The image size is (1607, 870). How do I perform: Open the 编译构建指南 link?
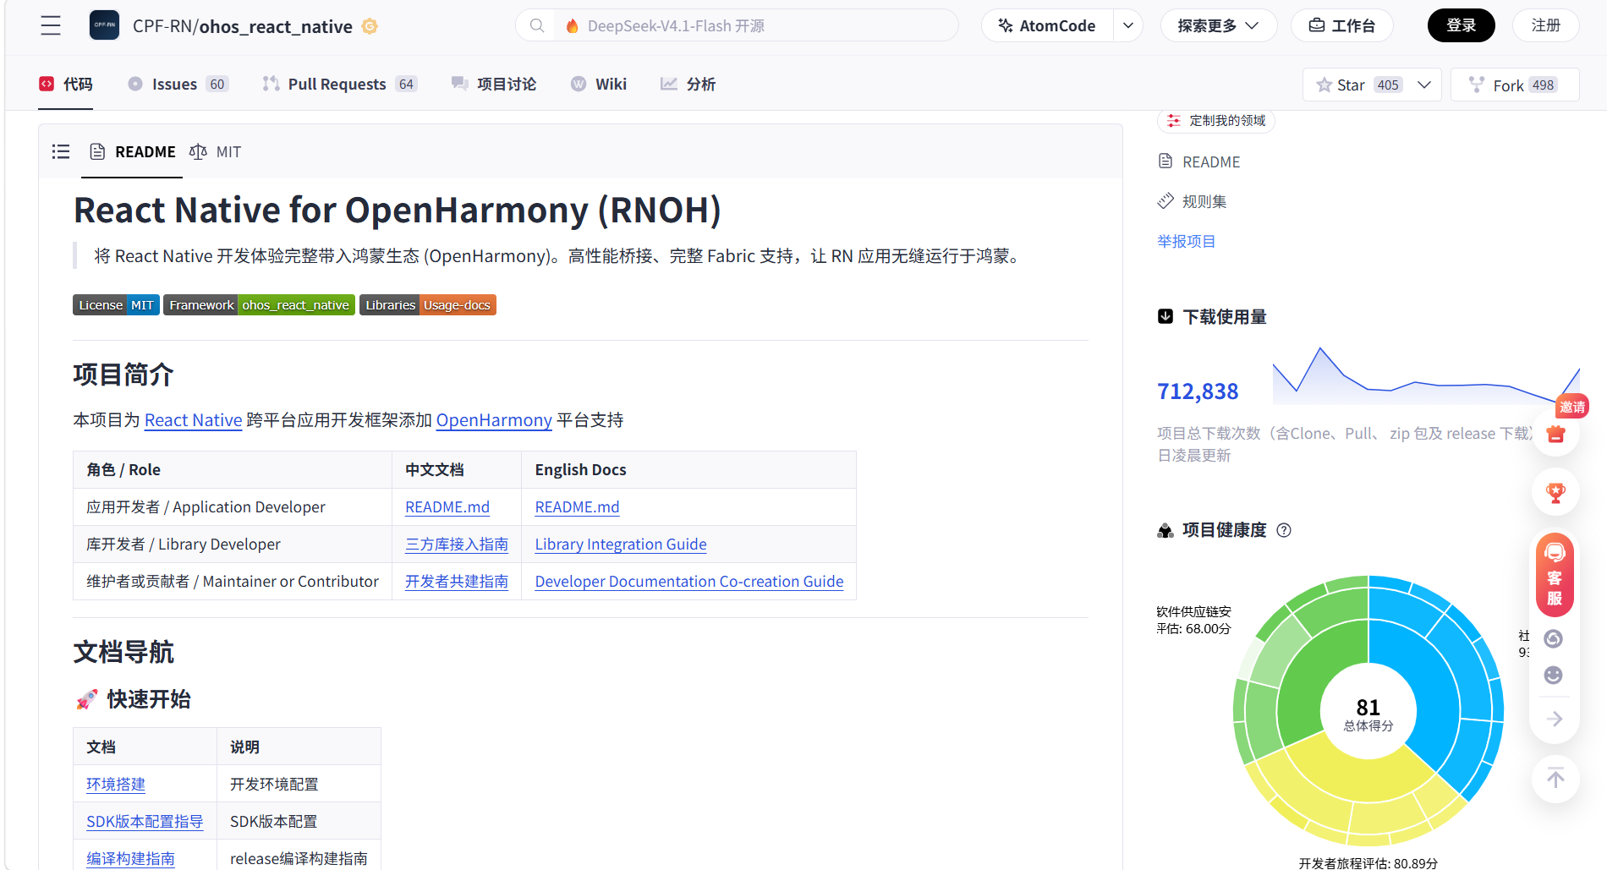coord(130,858)
